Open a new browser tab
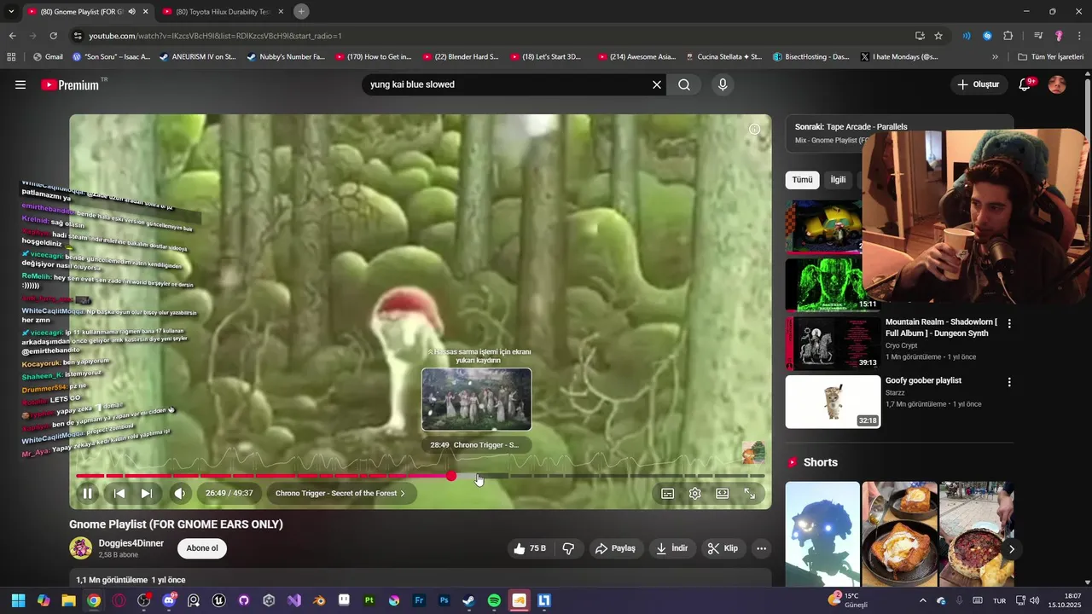This screenshot has height=614, width=1092. click(301, 11)
